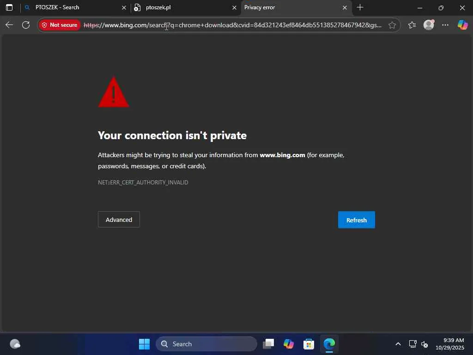Open the Not secure site info badge
Screen dimensions: 473x355
pyautogui.click(x=60, y=25)
